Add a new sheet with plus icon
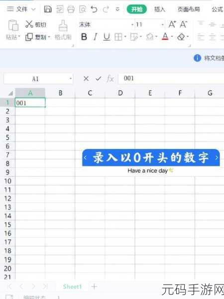This screenshot has height=299, width=224. (94, 287)
